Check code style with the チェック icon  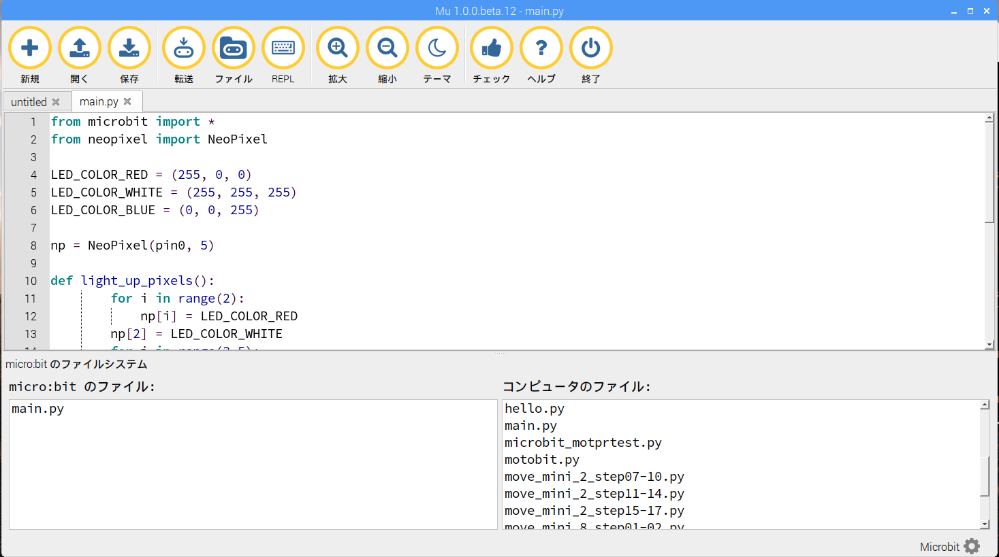[491, 48]
